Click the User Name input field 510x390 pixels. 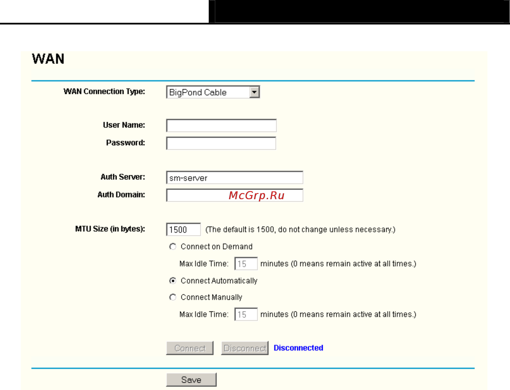[x=221, y=125]
